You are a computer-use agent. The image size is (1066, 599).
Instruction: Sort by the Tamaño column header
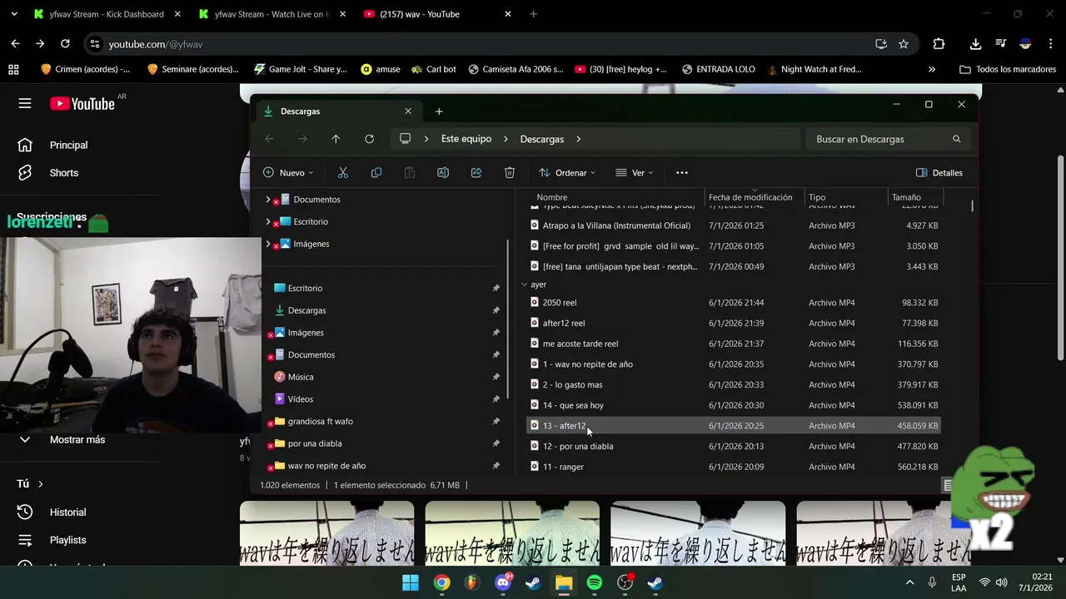(x=906, y=197)
